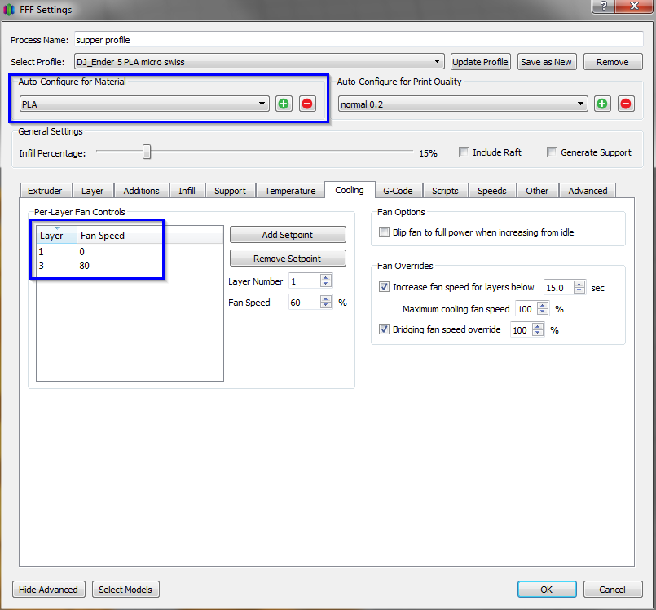Click the Update Profile button
The height and width of the screenshot is (610, 656).
(x=480, y=61)
